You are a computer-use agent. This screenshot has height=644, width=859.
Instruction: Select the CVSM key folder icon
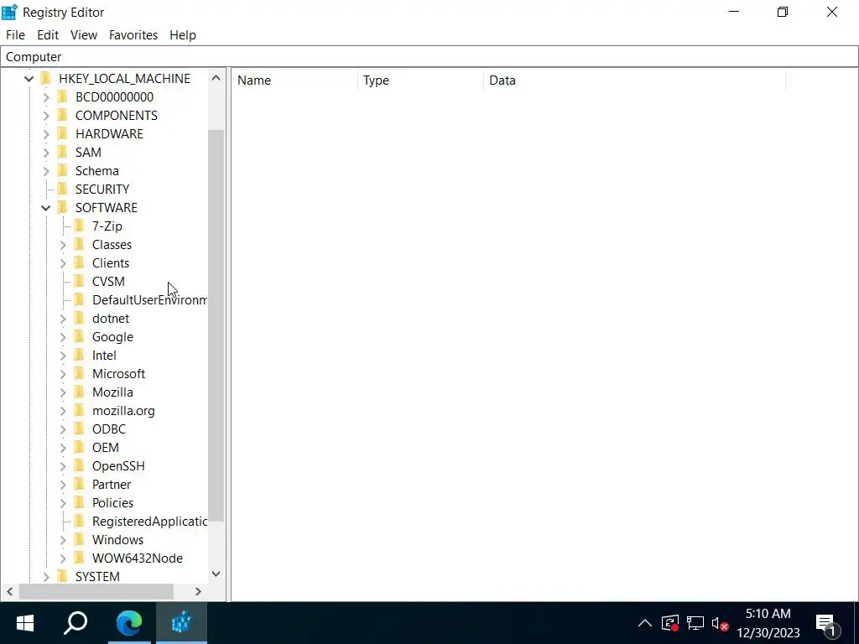click(79, 282)
